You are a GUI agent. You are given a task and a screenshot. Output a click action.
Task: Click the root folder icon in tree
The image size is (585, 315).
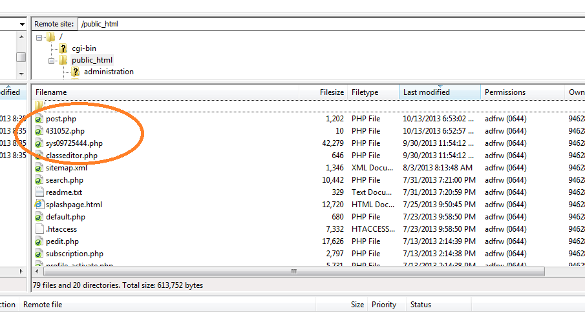point(50,37)
